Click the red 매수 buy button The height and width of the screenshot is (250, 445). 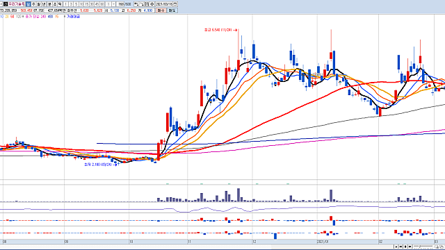(161, 10)
